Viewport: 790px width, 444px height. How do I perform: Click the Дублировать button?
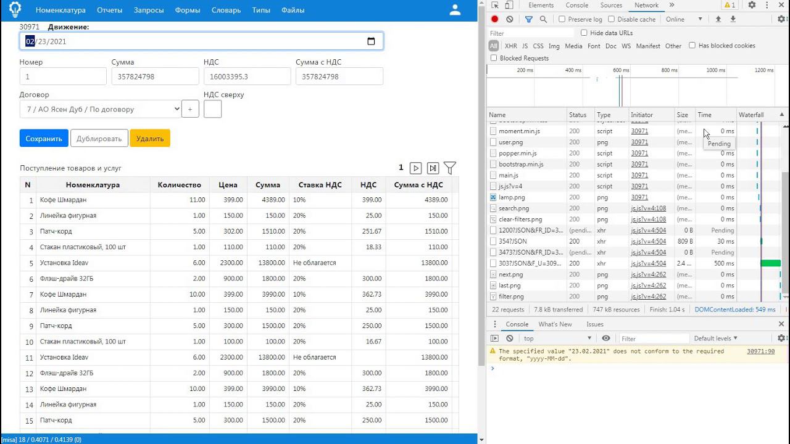[x=99, y=138]
